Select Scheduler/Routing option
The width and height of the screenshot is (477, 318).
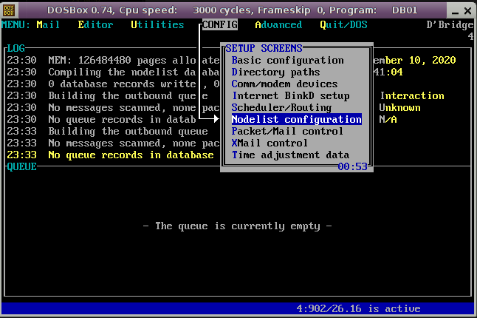pyautogui.click(x=281, y=107)
